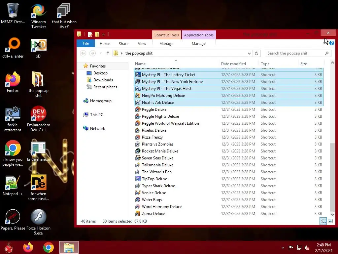Select Zuma Deluxe shortcut
Viewport: 338px width, 254px height.
(x=228, y=214)
